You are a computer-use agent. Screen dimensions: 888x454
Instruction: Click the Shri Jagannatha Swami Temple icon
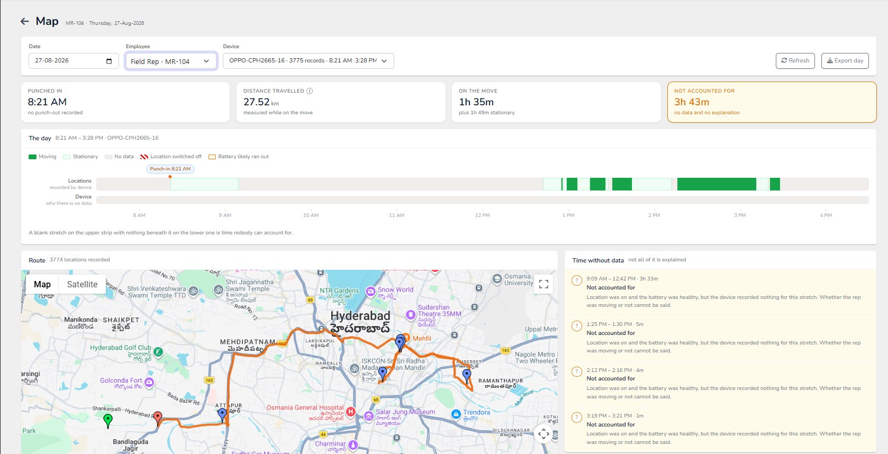[x=219, y=289]
